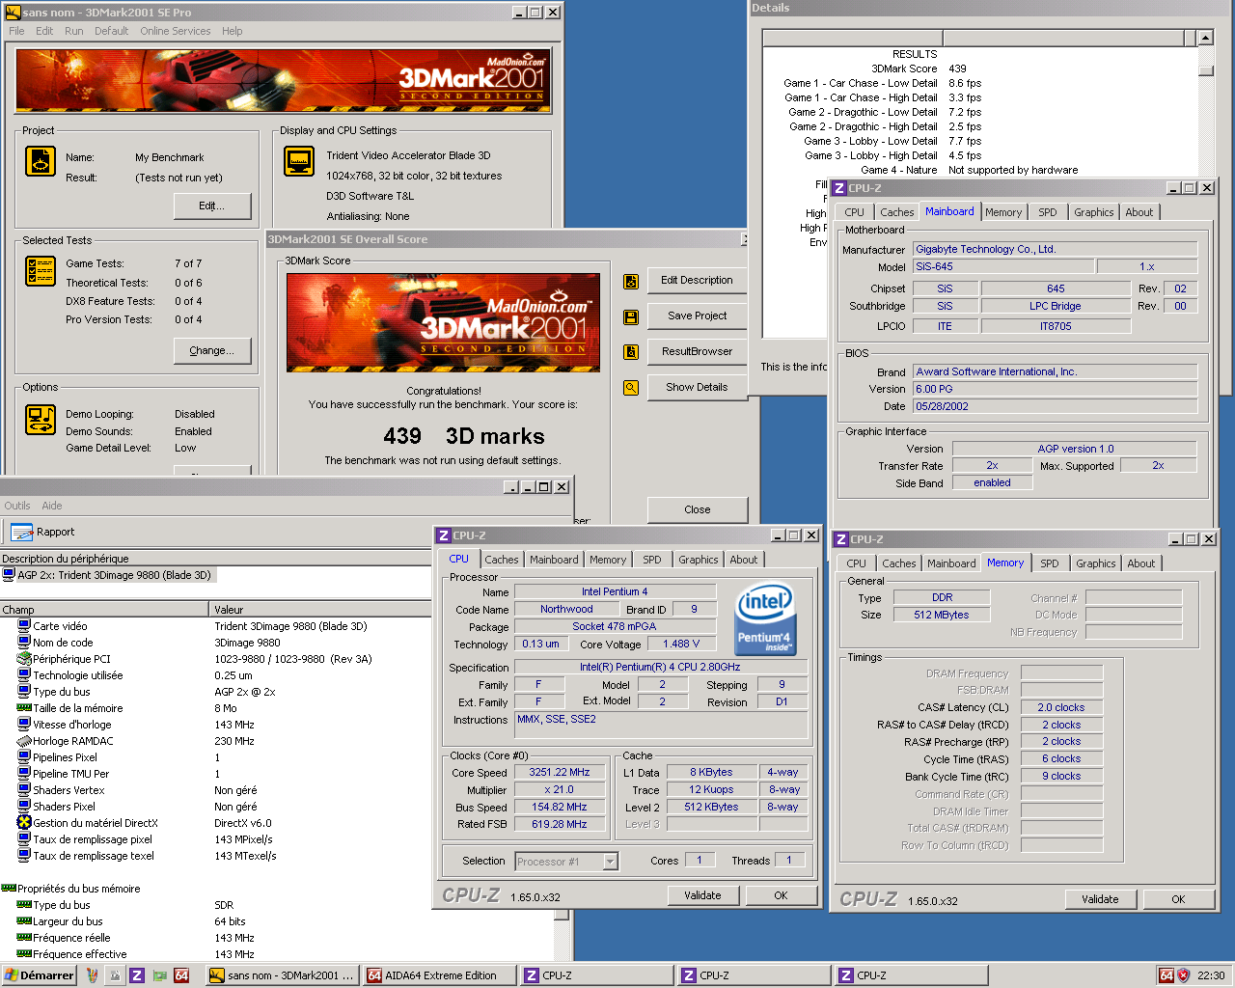1235x988 pixels.
Task: Click the Project icon in 3DMark2001
Action: click(x=41, y=161)
